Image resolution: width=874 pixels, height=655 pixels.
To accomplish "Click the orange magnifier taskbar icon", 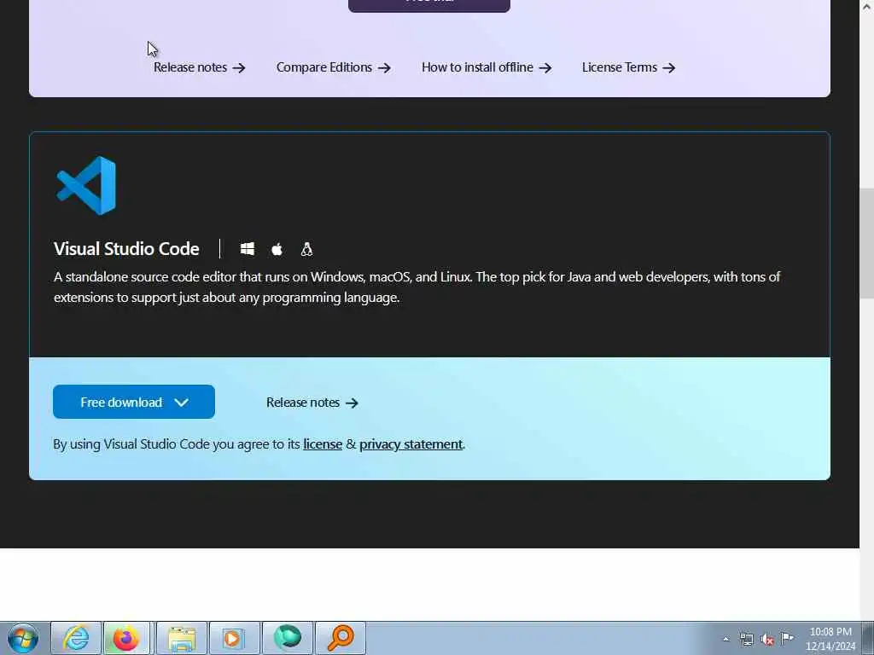I will click(x=341, y=638).
